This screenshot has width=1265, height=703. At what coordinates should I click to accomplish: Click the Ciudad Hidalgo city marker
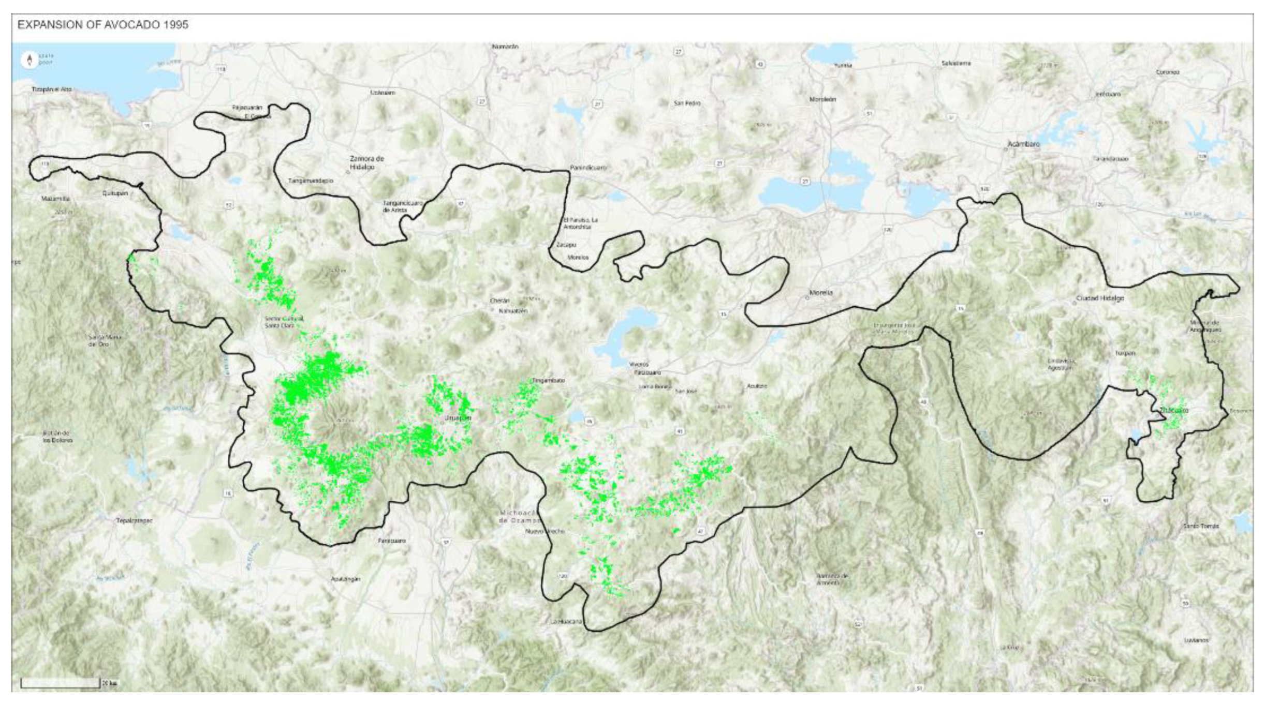click(x=1074, y=304)
